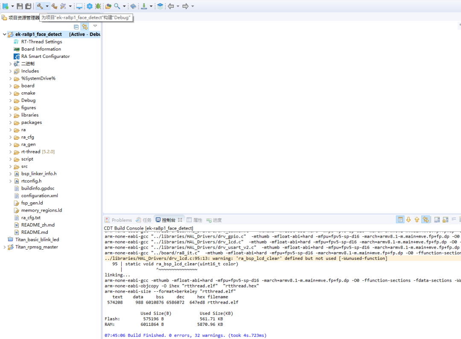Image resolution: width=461 pixels, height=339 pixels.
Task: Open the Build hammer dropdown arrow
Action: pos(47,6)
